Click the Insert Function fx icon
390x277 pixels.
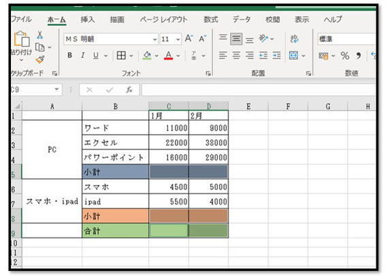point(129,90)
